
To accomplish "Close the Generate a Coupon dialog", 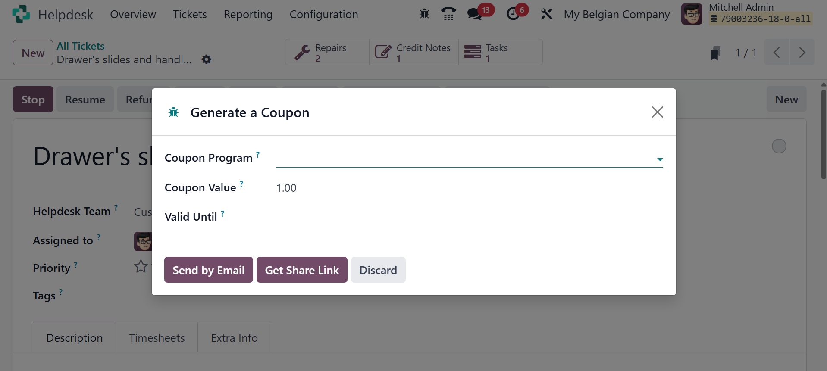I will [657, 112].
